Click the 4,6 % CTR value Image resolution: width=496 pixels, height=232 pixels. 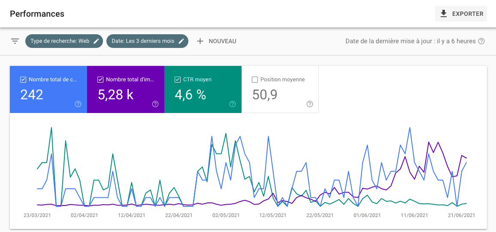pyautogui.click(x=190, y=94)
